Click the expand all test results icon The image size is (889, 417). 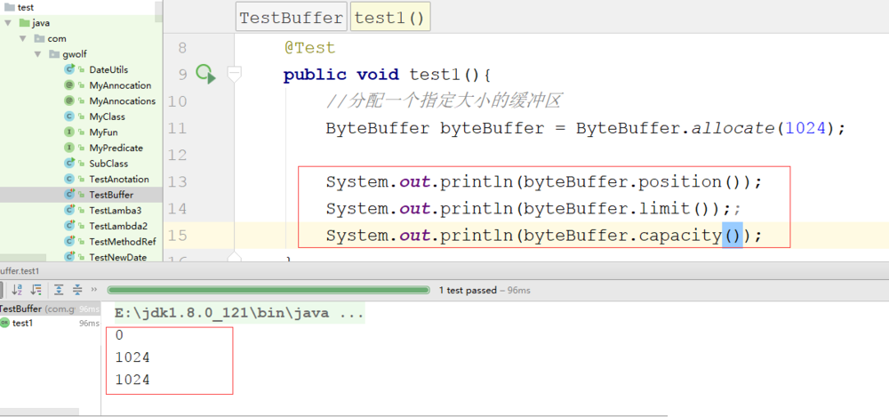(x=59, y=289)
